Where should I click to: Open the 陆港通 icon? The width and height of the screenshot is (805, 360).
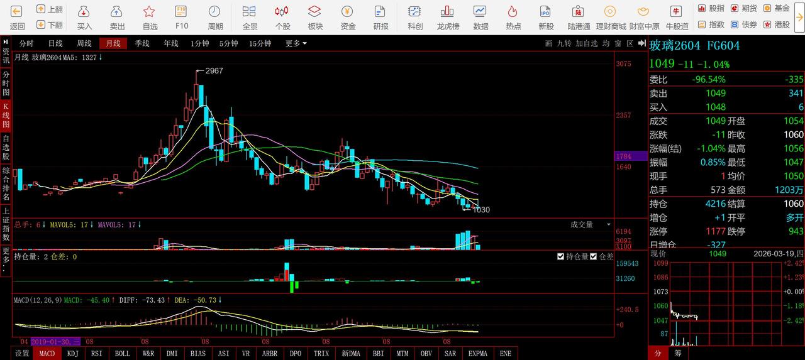579,11
